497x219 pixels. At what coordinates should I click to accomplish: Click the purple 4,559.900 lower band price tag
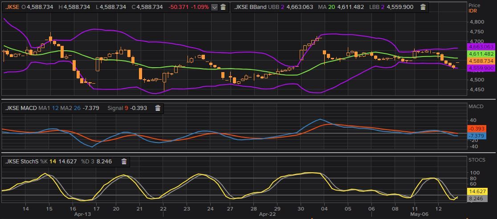[481, 68]
